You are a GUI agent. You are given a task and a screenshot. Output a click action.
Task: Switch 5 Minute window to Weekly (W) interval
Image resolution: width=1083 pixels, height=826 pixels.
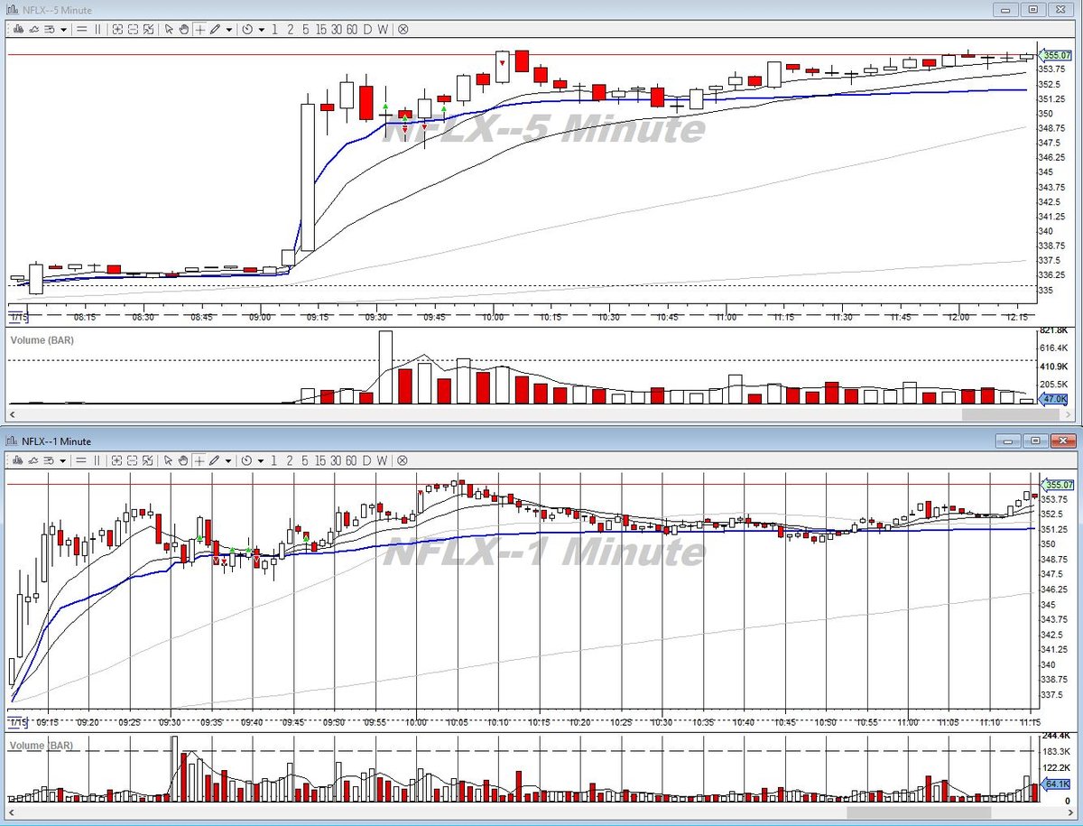click(383, 29)
